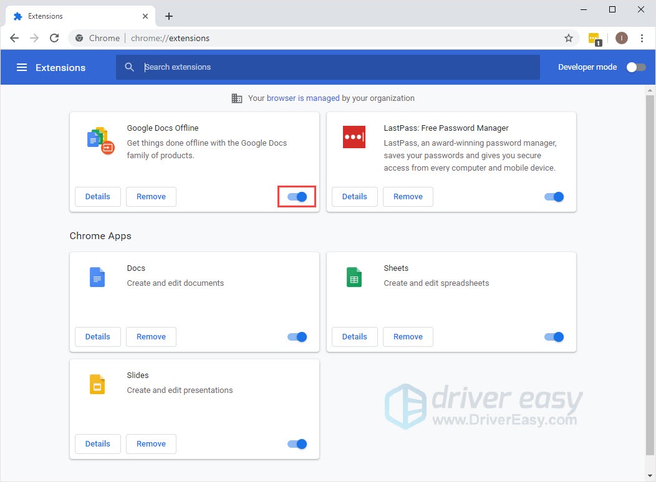Screen dimensions: 656x482
Task: Click the LastPass extension icon
Action: coord(354,137)
